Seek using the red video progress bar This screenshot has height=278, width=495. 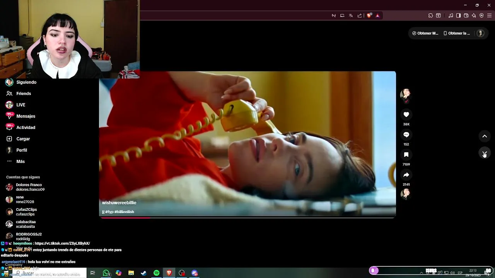click(x=247, y=218)
